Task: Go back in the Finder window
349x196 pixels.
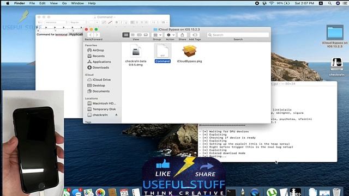Action: click(91, 35)
